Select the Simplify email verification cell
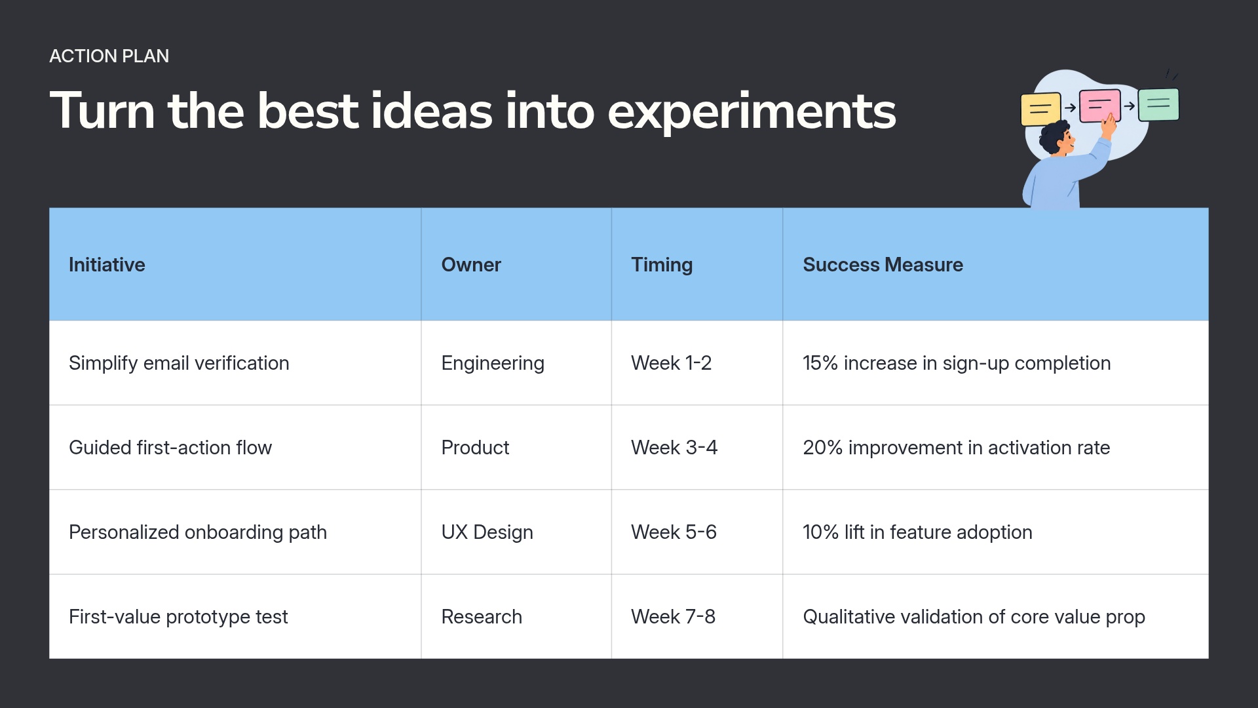This screenshot has height=708, width=1258. tap(235, 363)
